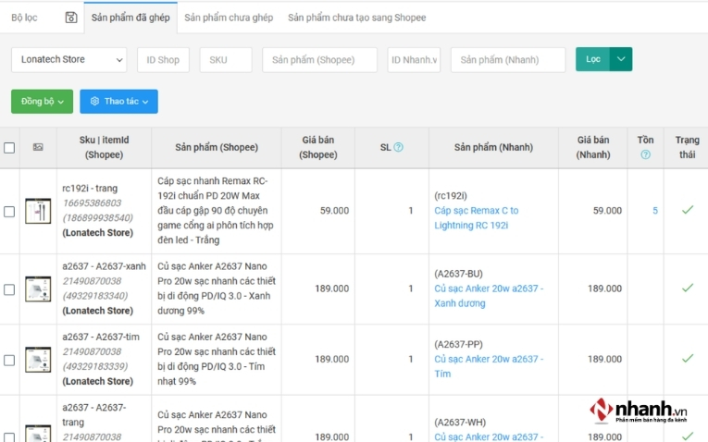This screenshot has height=442, width=708.
Task: Click the Sku | itemId (Shopee) column header
Action: [x=105, y=147]
